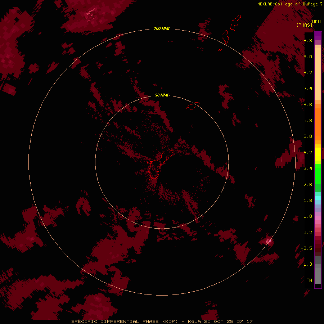Click the [PHAS] legend unit label
This screenshot has height=324, width=324.
[x=304, y=25]
